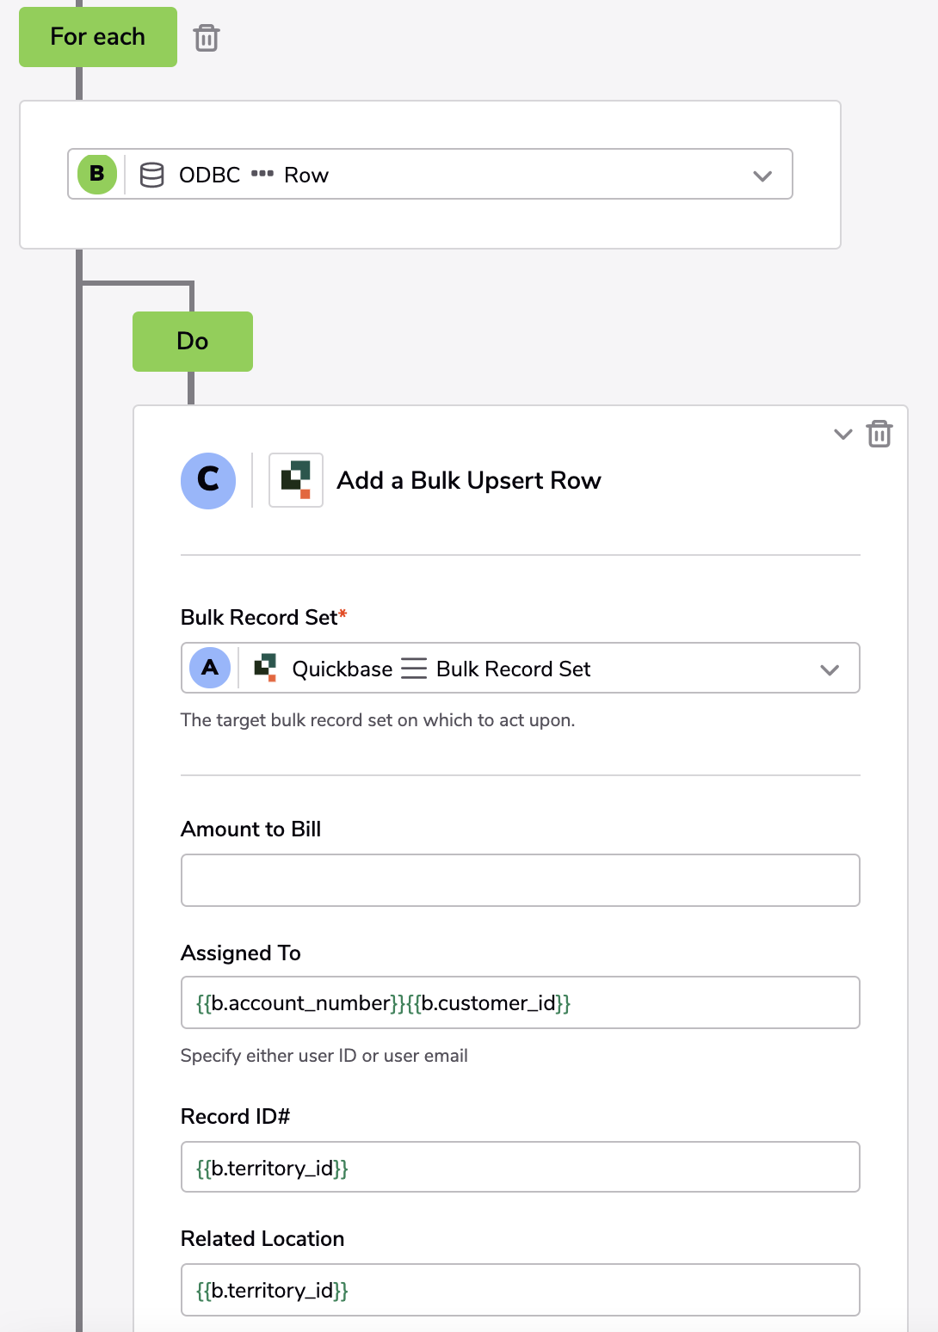Click the green B step badge
The width and height of the screenshot is (938, 1332).
coord(97,174)
